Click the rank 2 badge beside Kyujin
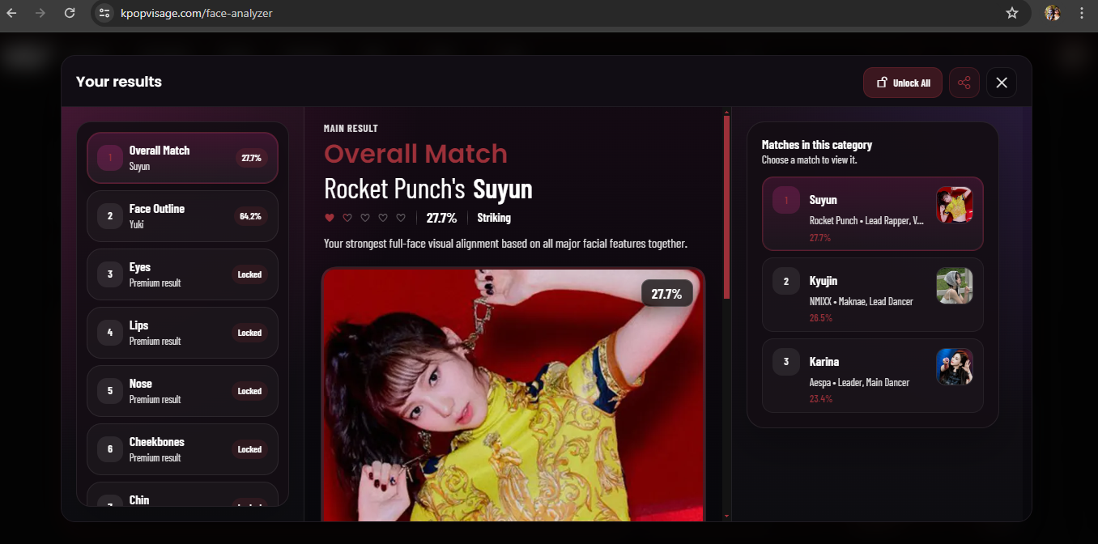Image resolution: width=1098 pixels, height=544 pixels. [x=785, y=281]
